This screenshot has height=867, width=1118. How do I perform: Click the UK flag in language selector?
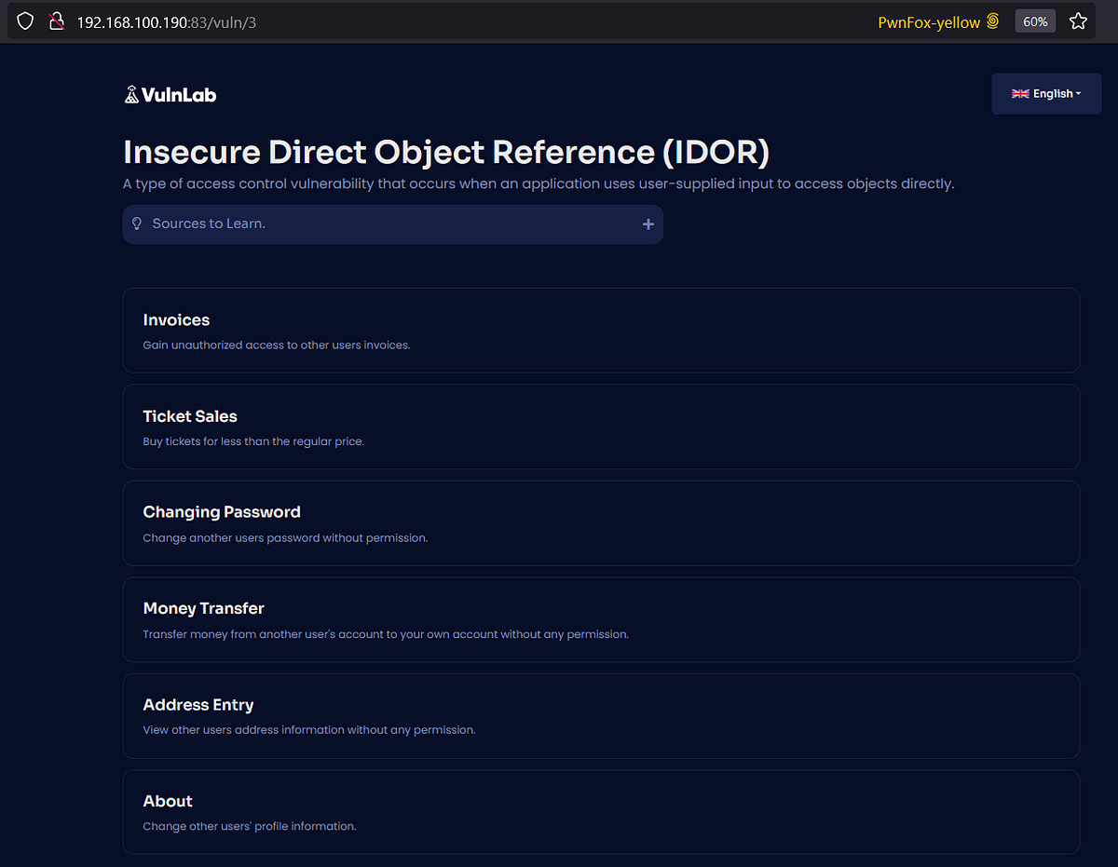point(1020,94)
